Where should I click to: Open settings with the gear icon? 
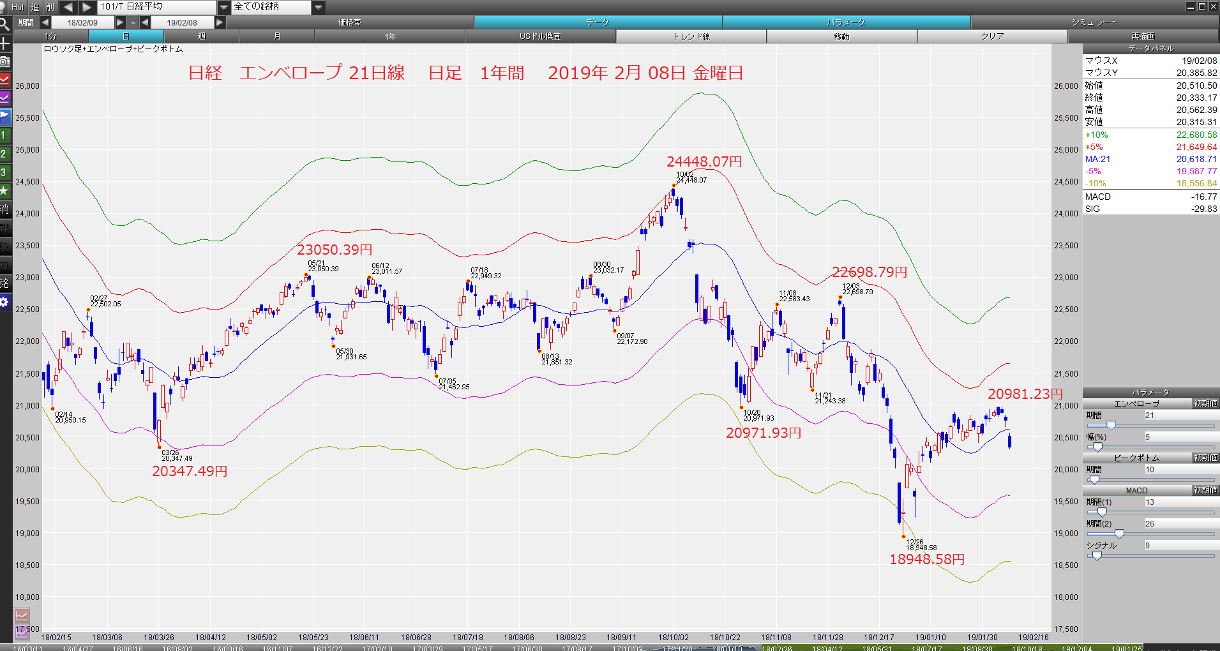5,302
